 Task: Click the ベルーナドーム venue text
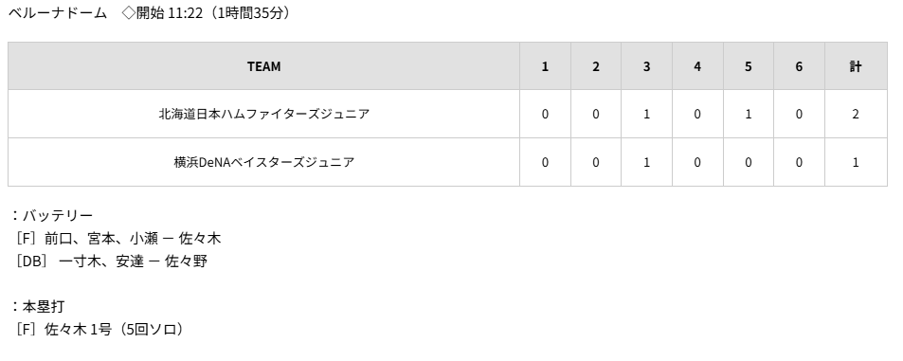tap(58, 12)
